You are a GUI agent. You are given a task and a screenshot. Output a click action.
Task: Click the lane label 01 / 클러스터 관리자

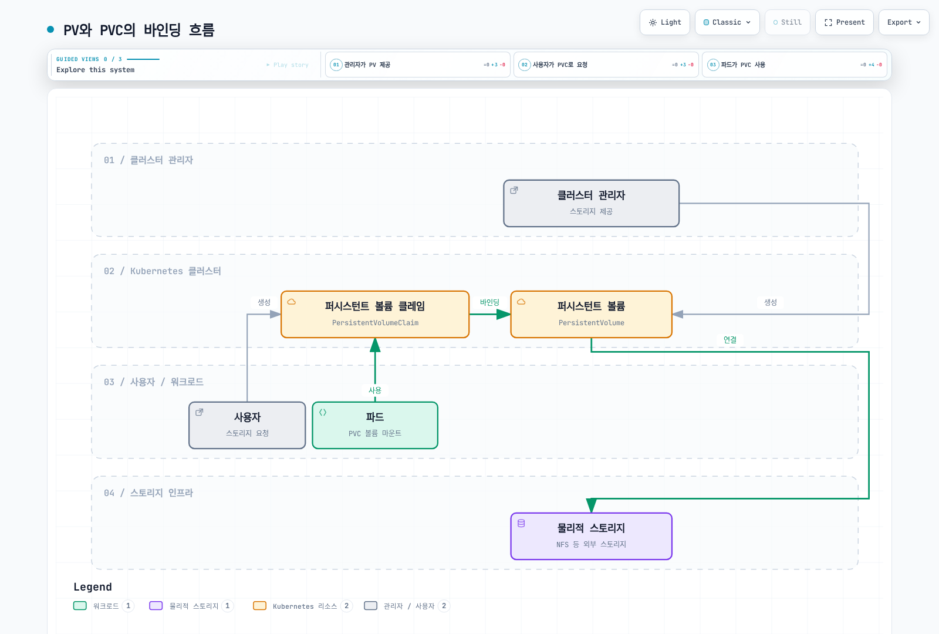click(148, 160)
